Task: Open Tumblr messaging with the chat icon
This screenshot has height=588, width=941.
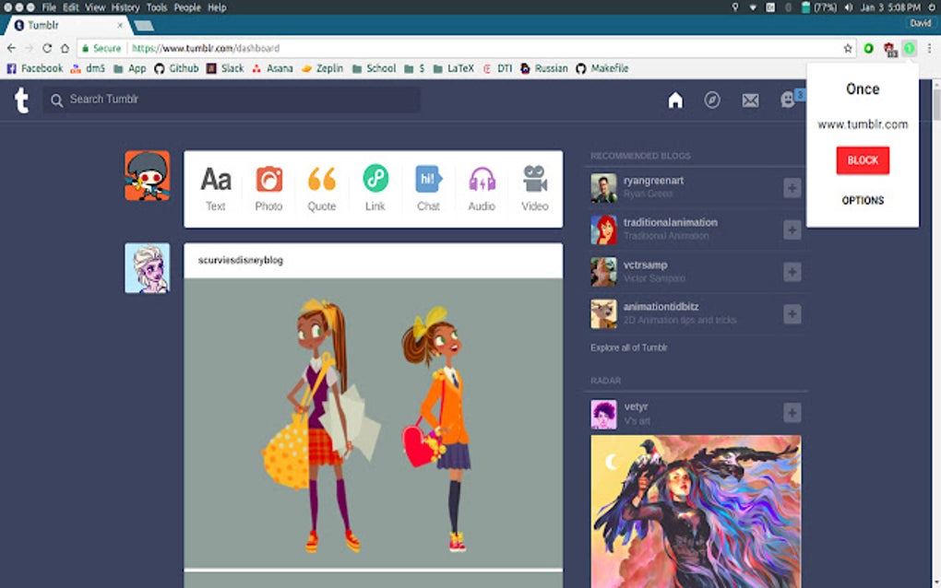Action: point(787,99)
